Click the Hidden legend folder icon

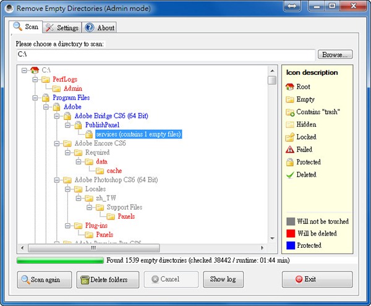pos(290,124)
